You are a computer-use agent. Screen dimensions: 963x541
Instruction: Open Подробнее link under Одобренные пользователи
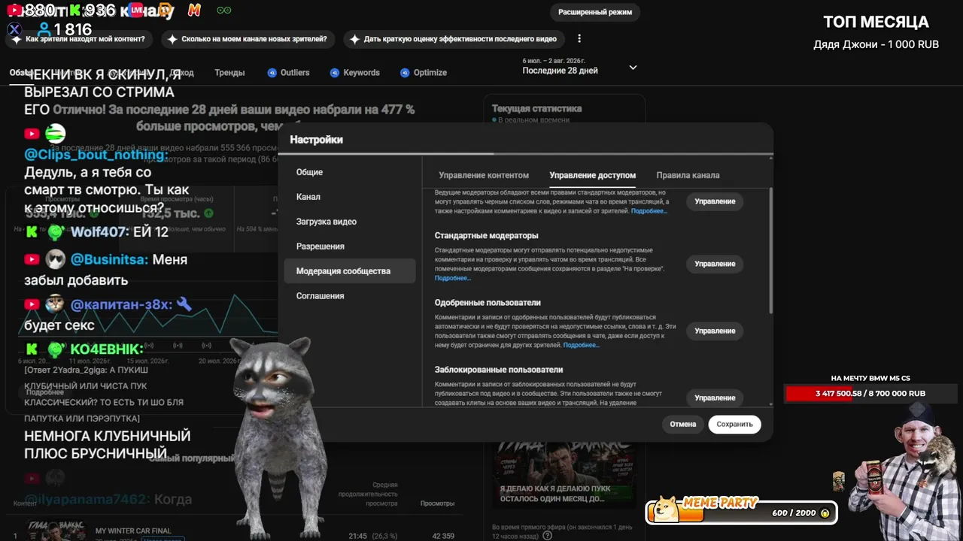tap(582, 345)
